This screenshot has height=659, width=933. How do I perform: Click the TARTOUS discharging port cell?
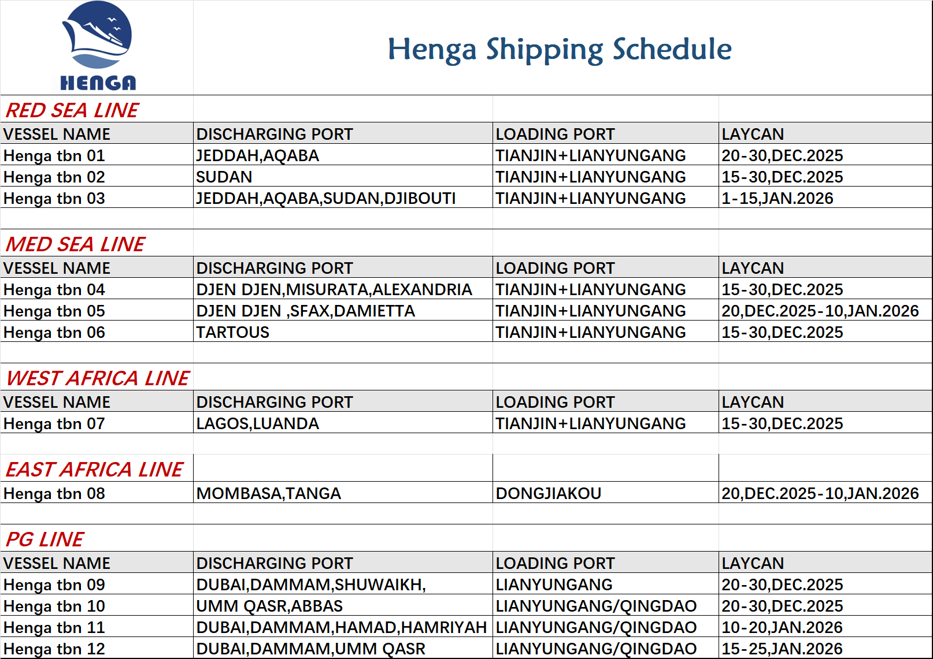[x=233, y=333]
